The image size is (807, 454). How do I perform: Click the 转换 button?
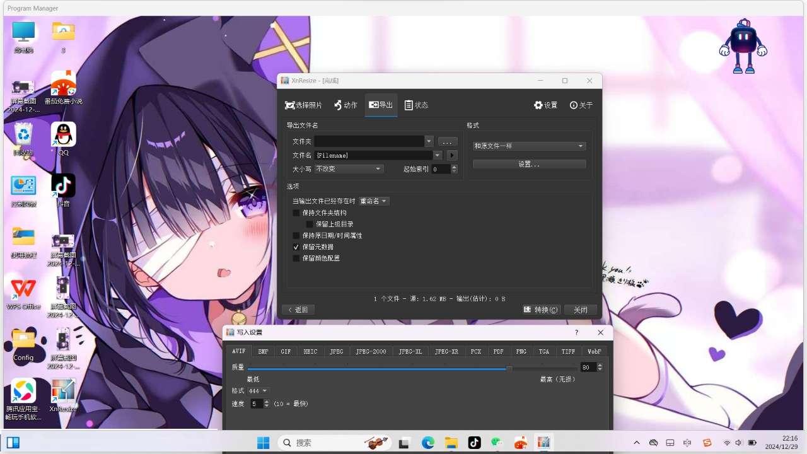pos(542,310)
